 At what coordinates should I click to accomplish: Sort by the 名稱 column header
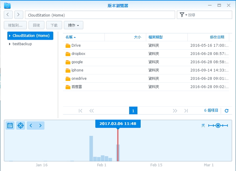click(69, 37)
